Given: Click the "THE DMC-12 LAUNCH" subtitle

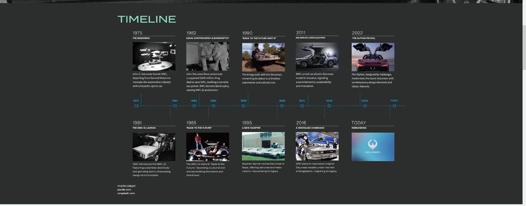Looking at the screenshot, I should (143, 128).
